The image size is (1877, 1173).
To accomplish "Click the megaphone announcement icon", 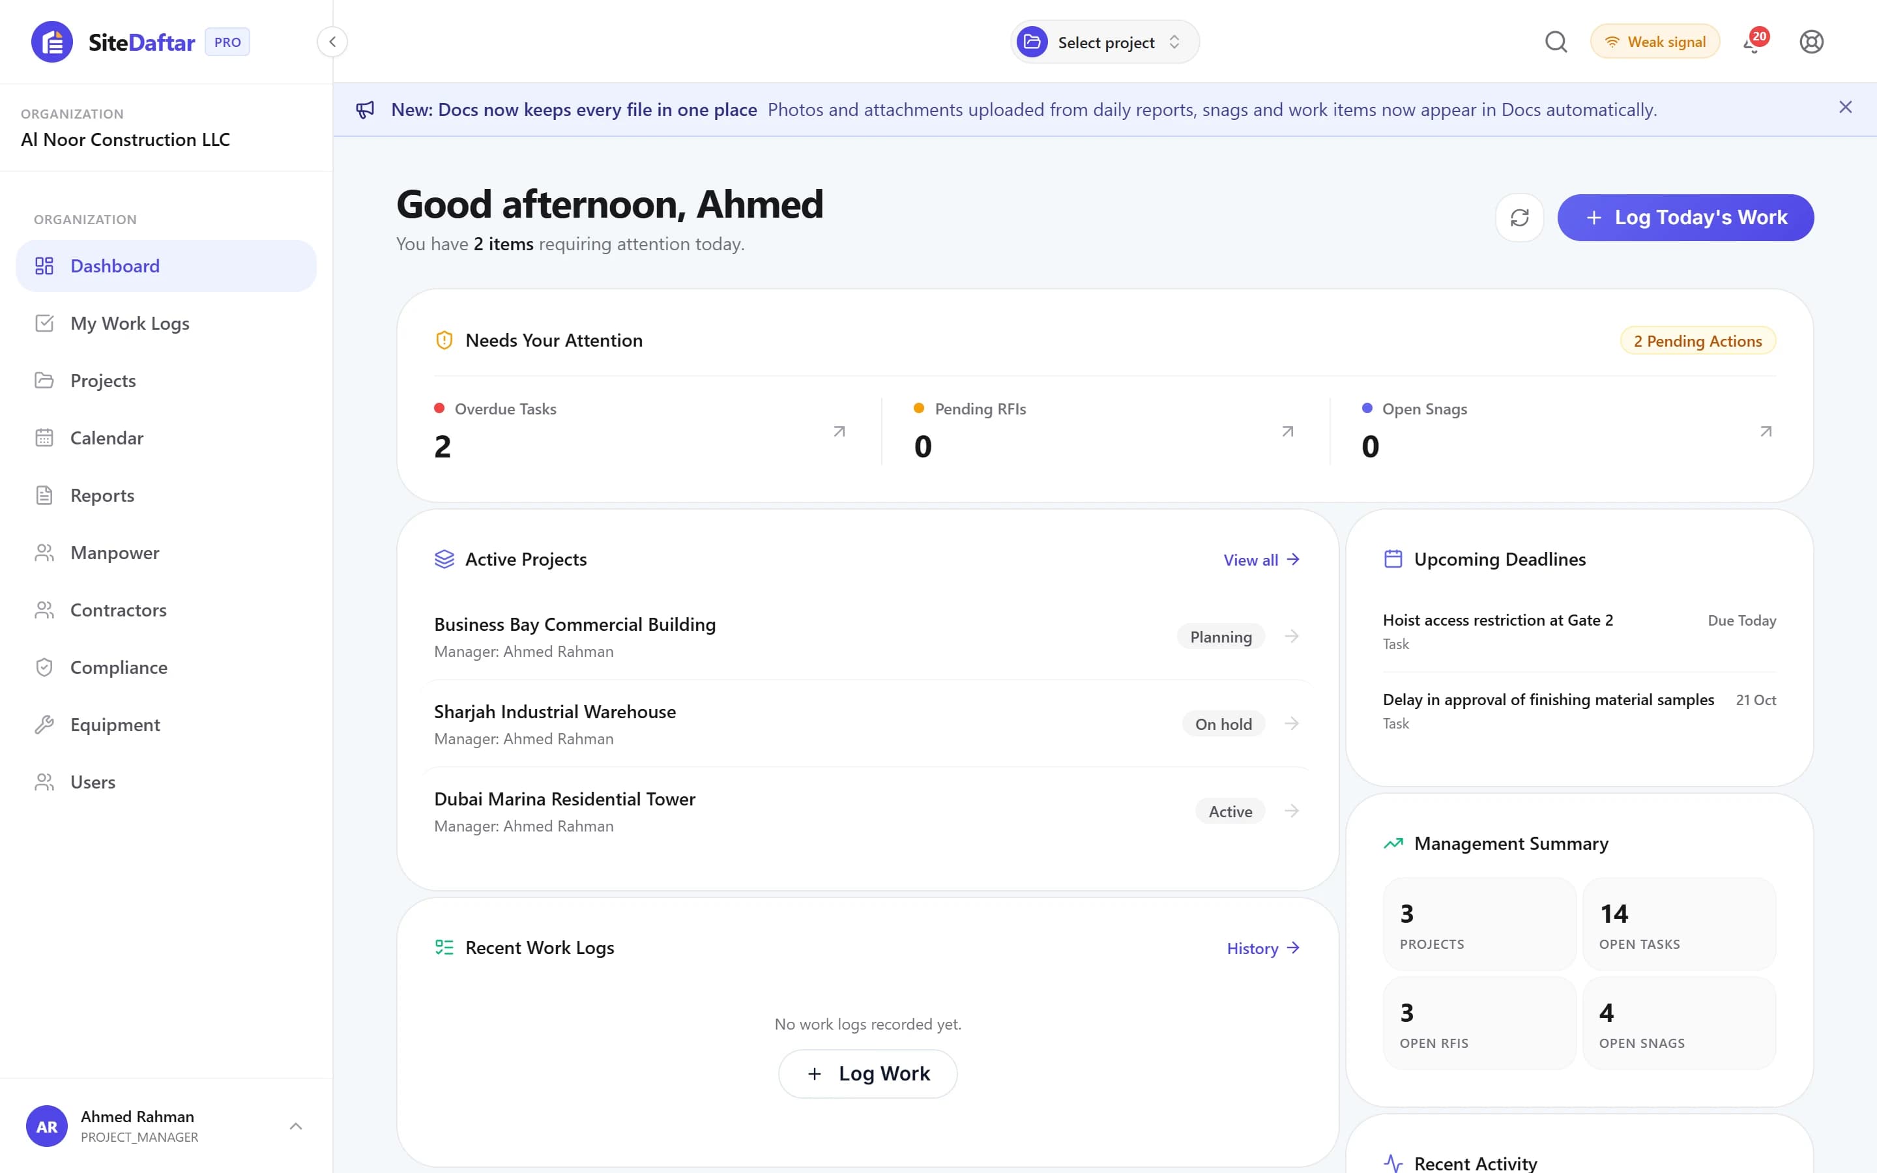I will click(x=366, y=109).
